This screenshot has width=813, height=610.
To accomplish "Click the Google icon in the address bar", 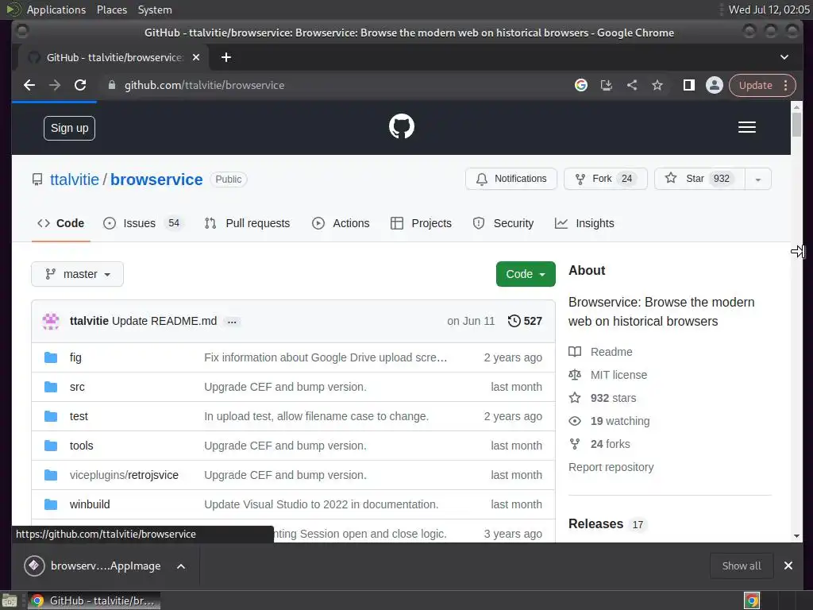I will pyautogui.click(x=580, y=85).
